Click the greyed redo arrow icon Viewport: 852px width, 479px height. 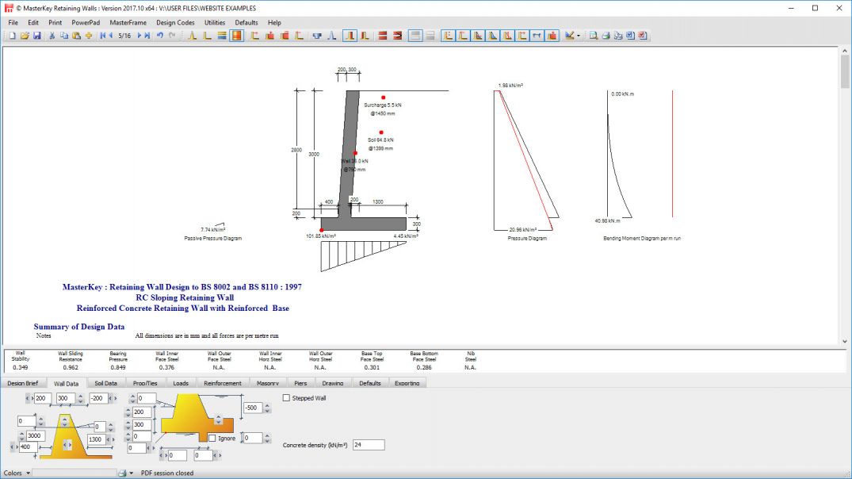[172, 36]
